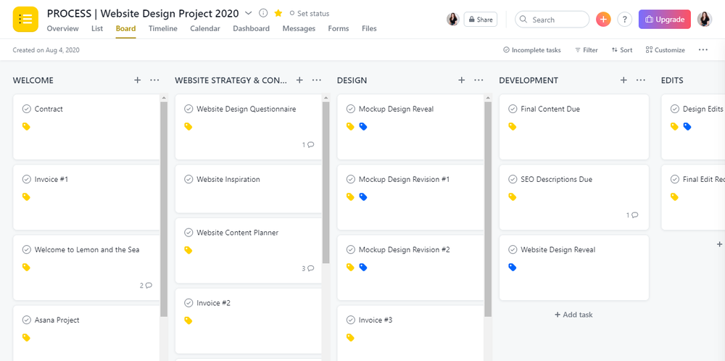Expand the project title dropdown arrow
The height and width of the screenshot is (361, 725).
click(x=248, y=13)
